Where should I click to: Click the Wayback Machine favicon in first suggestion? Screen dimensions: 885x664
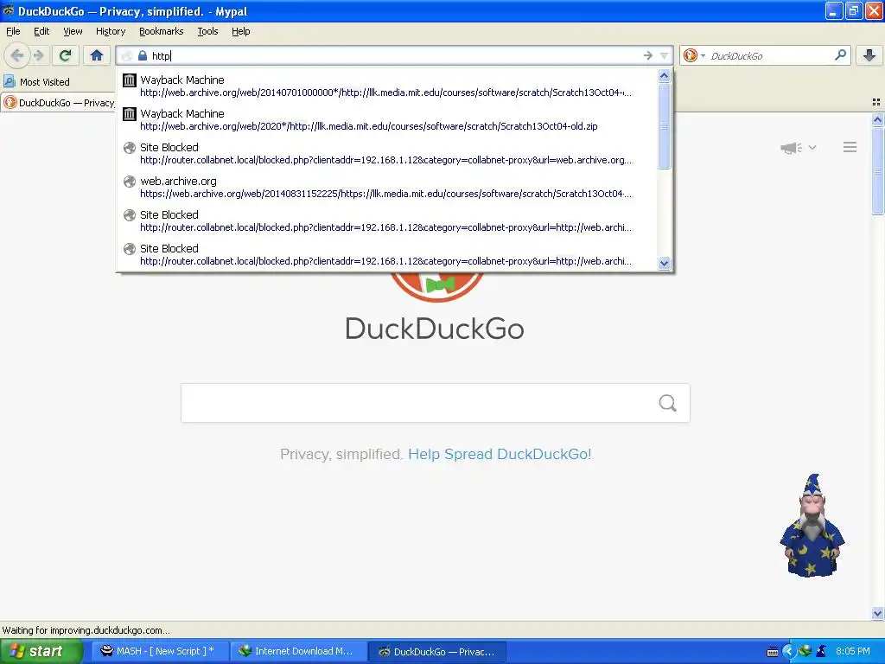pos(130,80)
